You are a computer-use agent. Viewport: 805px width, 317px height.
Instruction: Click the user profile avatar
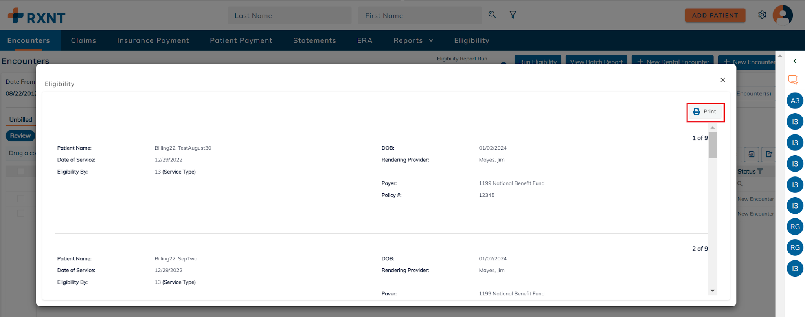783,15
